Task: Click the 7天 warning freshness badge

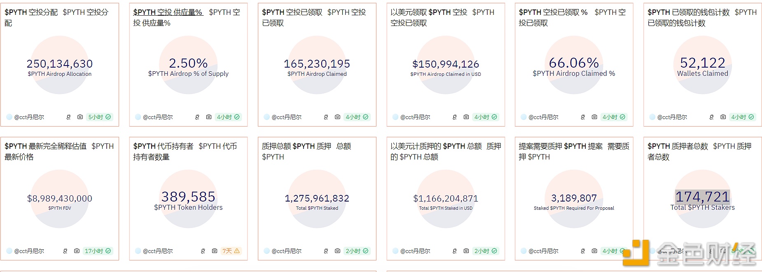Action: click(231, 251)
